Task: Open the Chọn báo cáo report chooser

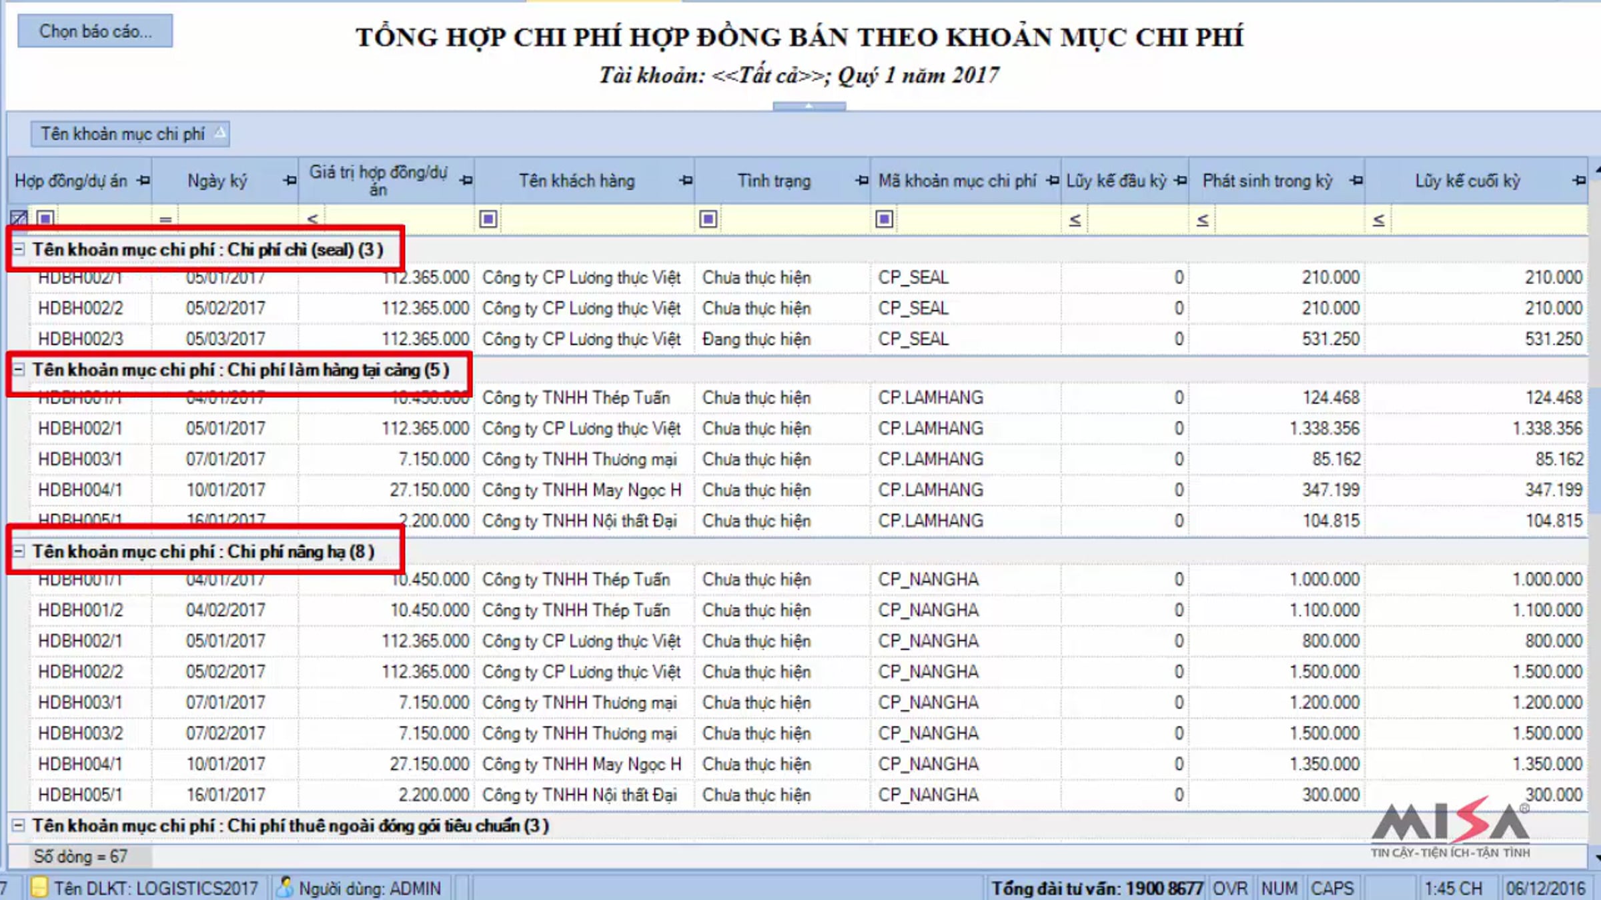Action: [95, 31]
